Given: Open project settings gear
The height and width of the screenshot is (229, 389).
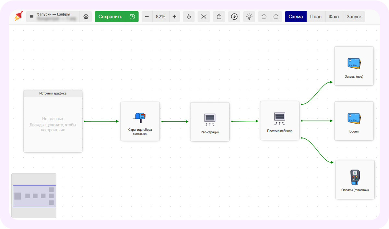Looking at the screenshot, I should (x=86, y=17).
